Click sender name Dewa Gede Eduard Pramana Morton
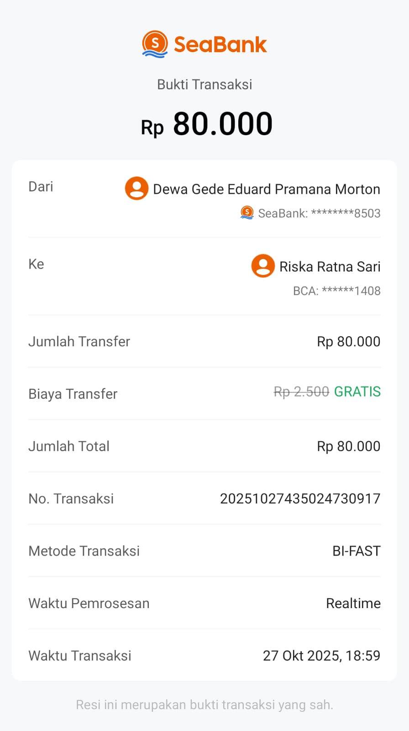Screen dimensions: 409x731 click(266, 189)
